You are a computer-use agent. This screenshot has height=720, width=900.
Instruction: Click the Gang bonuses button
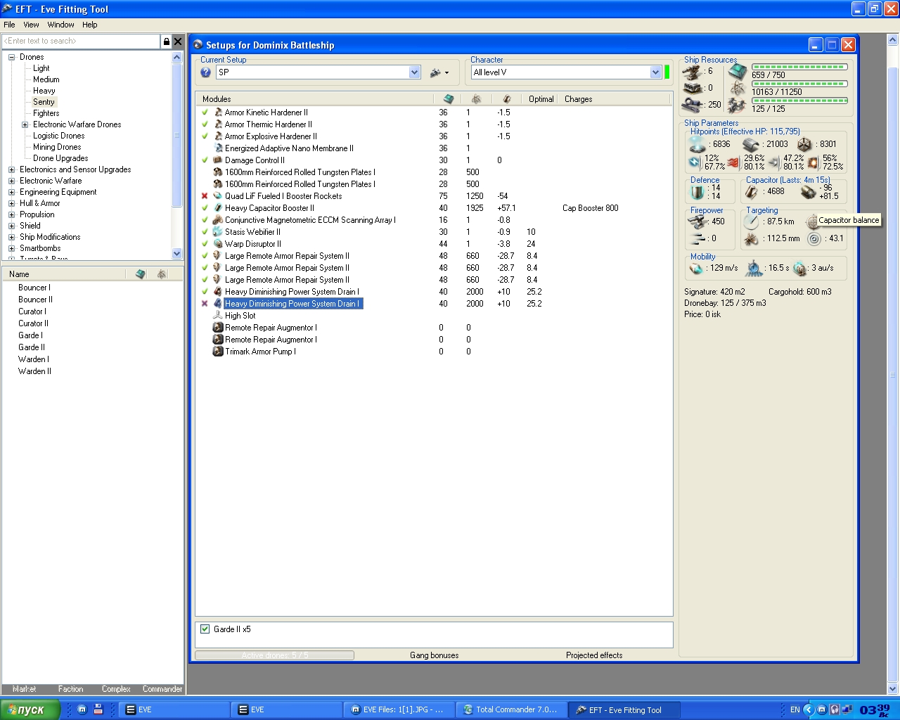click(435, 655)
